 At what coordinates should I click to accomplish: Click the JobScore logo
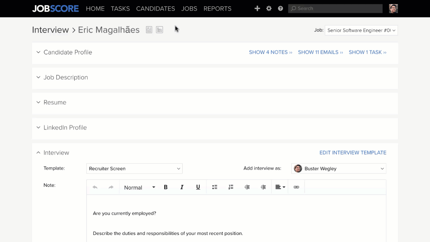56,9
